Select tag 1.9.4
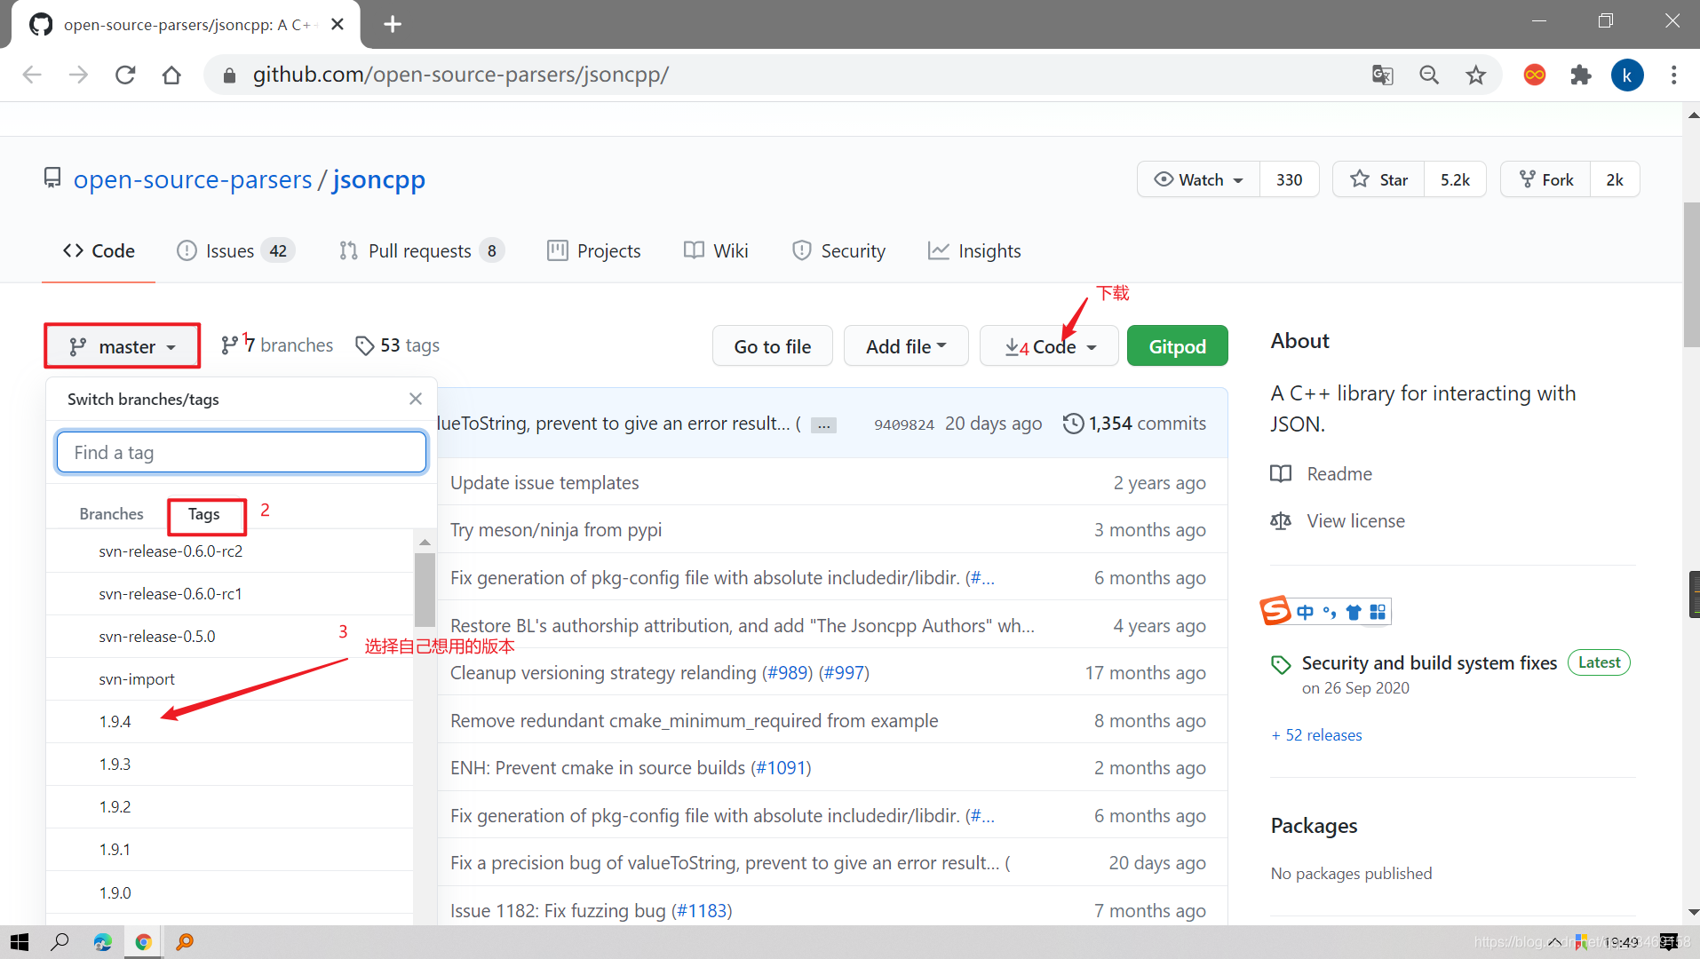 (229, 722)
